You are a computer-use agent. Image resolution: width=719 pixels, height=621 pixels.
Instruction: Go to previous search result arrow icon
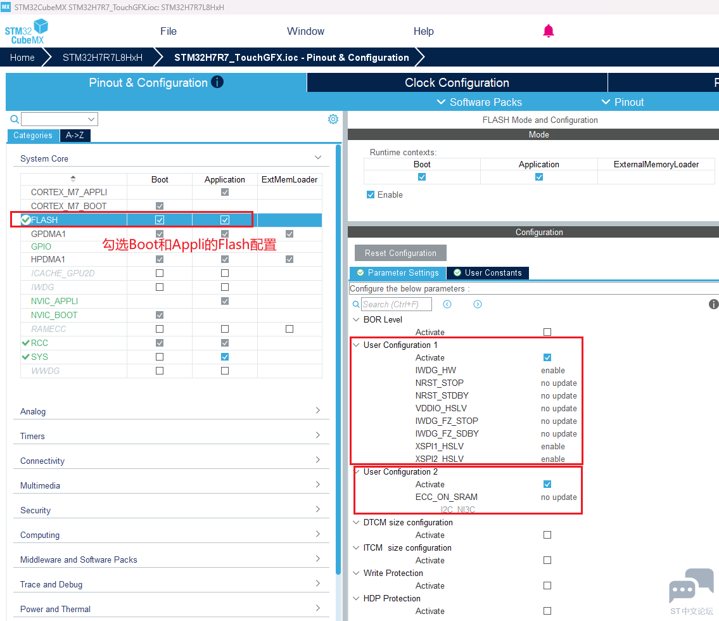pos(447,304)
